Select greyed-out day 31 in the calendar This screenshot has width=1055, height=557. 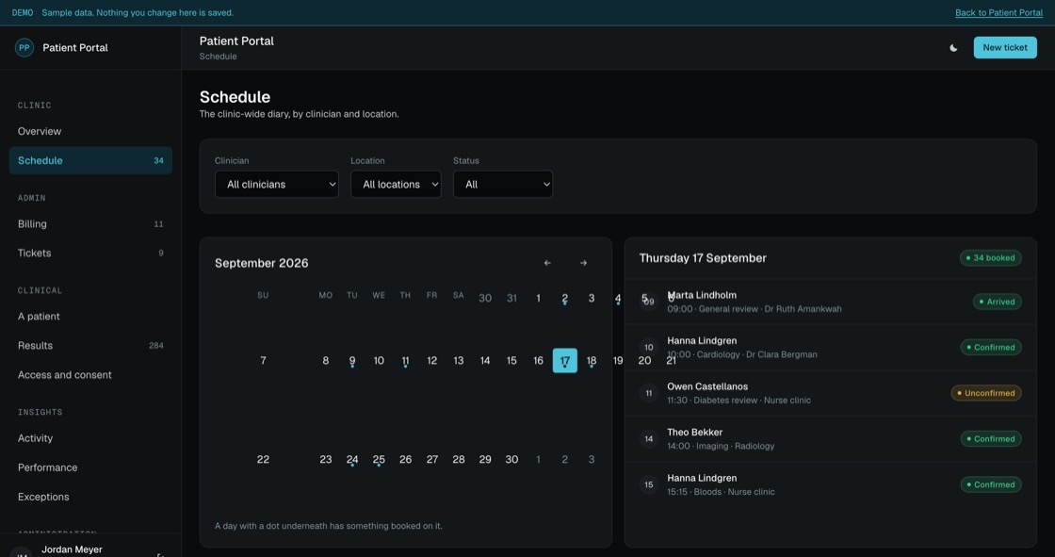point(511,299)
